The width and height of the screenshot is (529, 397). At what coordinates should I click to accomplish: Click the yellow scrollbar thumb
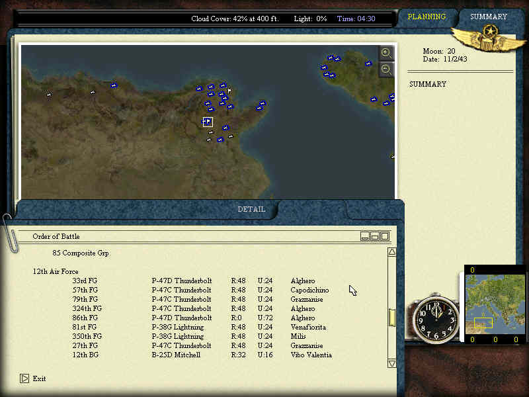coord(391,317)
